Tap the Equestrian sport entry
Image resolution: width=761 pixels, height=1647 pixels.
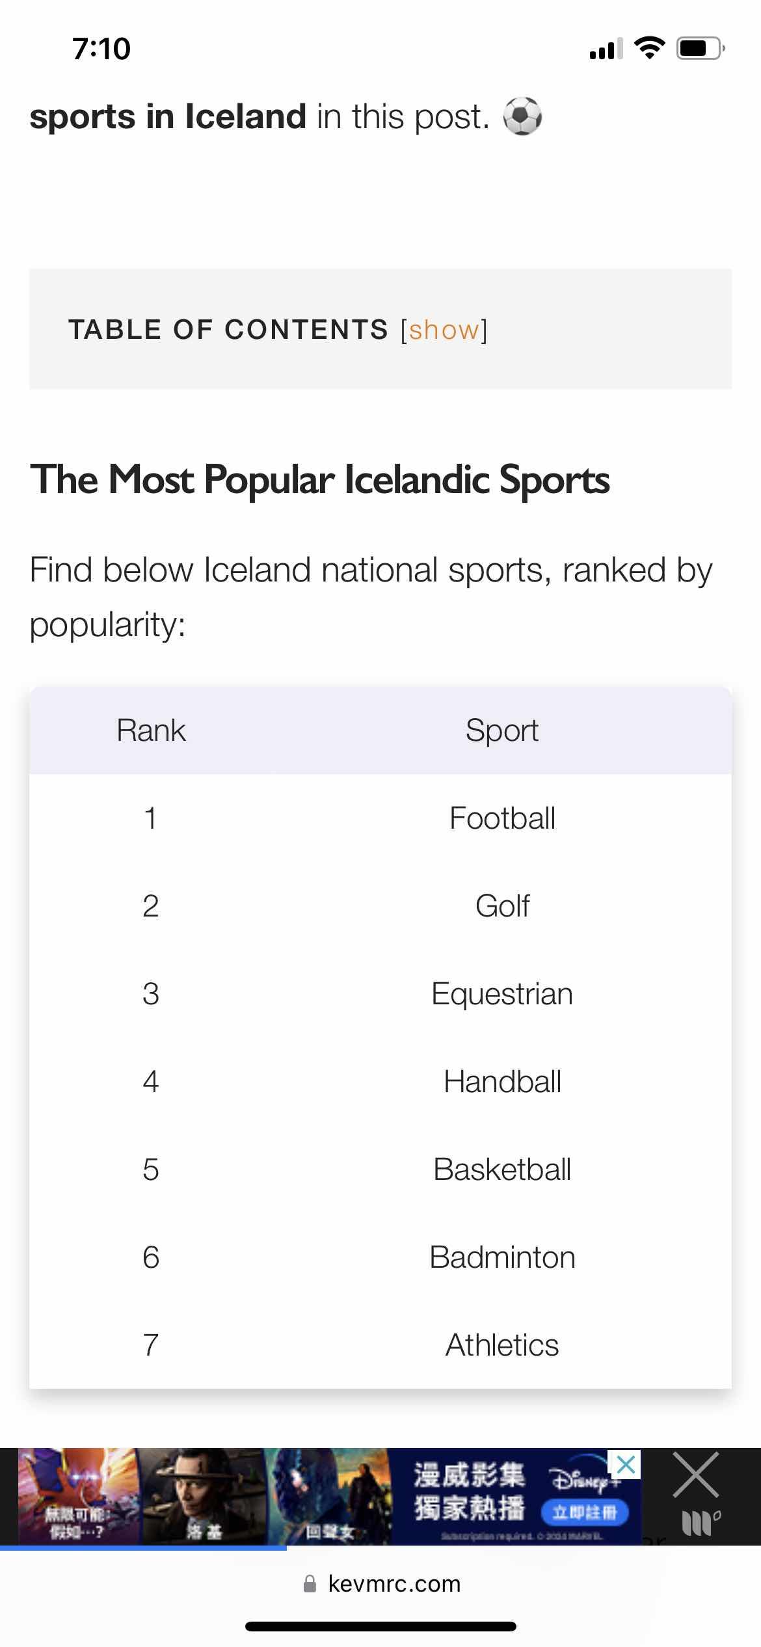tap(502, 994)
